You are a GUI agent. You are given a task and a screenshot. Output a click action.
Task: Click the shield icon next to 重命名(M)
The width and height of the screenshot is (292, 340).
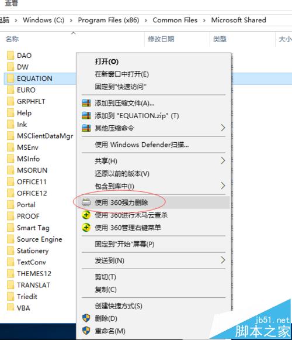point(86,331)
